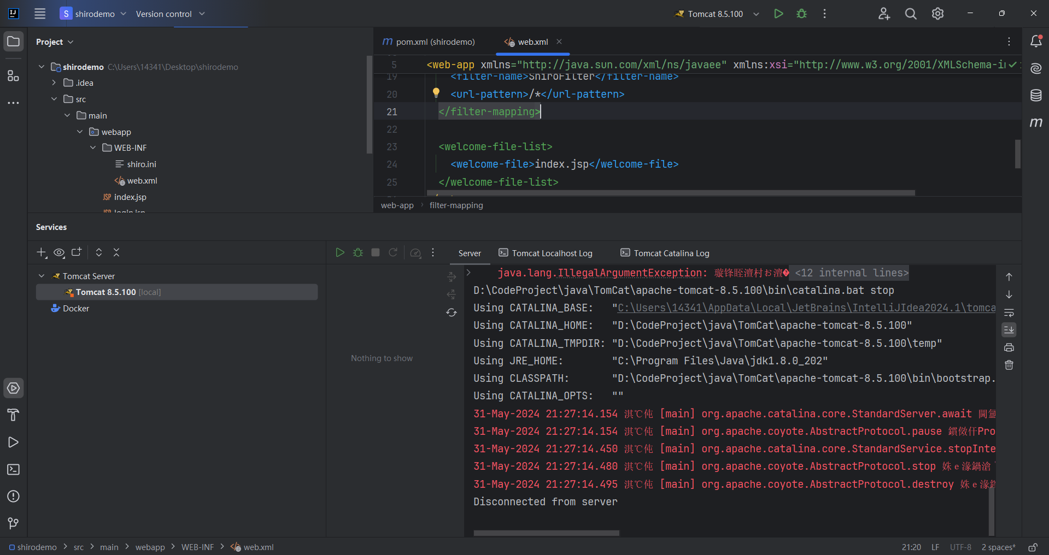Debug the selected Tomcat service
1049x555 pixels.
(358, 252)
